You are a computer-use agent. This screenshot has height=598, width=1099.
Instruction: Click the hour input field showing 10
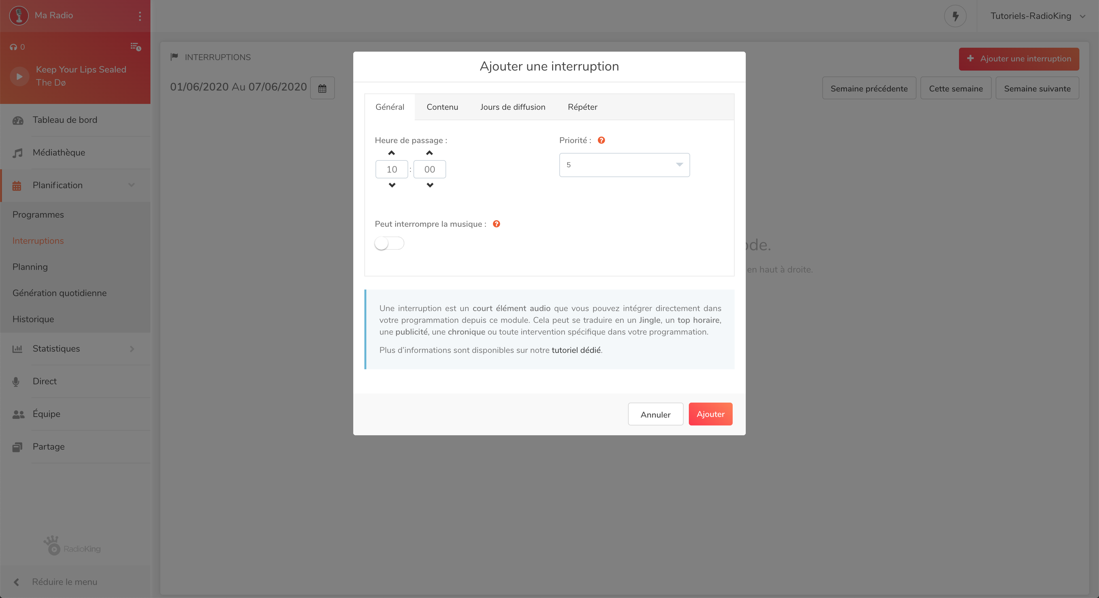tap(391, 169)
